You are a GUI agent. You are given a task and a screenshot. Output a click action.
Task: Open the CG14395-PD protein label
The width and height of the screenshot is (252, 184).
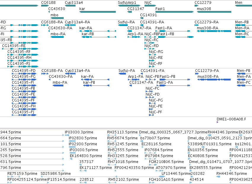coord(24,71)
